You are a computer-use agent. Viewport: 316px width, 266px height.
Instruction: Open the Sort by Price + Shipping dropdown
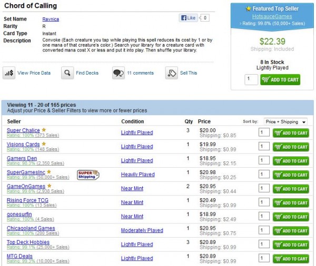click(286, 122)
